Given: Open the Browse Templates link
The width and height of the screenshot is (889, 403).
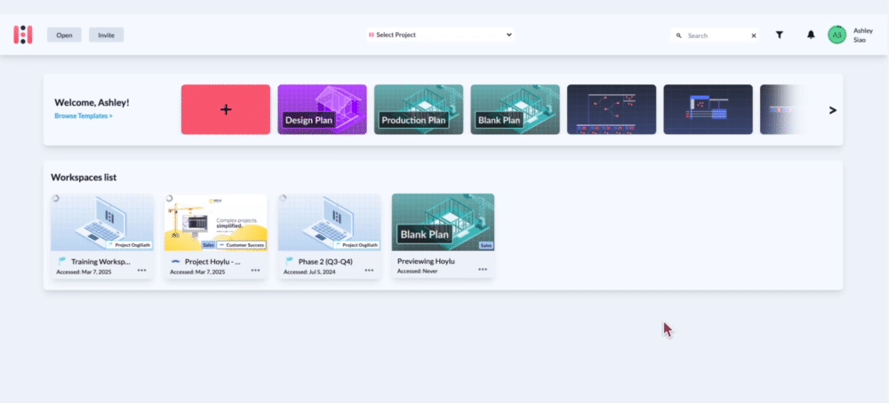Looking at the screenshot, I should point(84,115).
